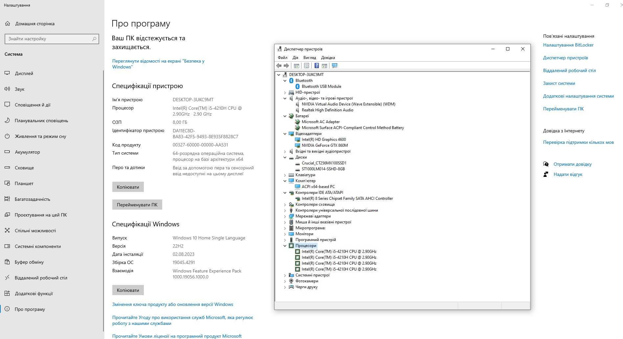Click the Get help (Отримати довідку) chat icon
The width and height of the screenshot is (623, 339).
click(x=546, y=164)
